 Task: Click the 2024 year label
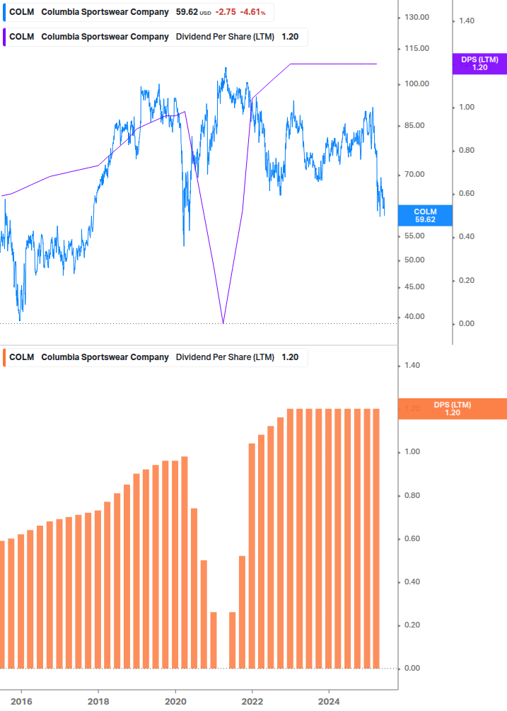click(329, 702)
